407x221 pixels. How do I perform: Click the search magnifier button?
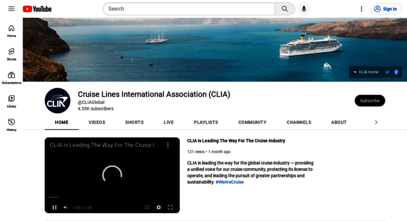[x=285, y=9]
